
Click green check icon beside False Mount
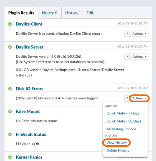[x=10, y=111]
